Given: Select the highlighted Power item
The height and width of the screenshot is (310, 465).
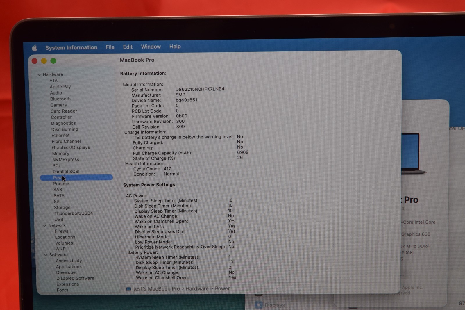Looking at the screenshot, I should pyautogui.click(x=76, y=177).
